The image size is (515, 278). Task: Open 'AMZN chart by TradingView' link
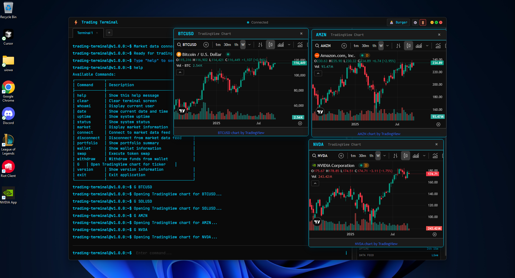379,134
